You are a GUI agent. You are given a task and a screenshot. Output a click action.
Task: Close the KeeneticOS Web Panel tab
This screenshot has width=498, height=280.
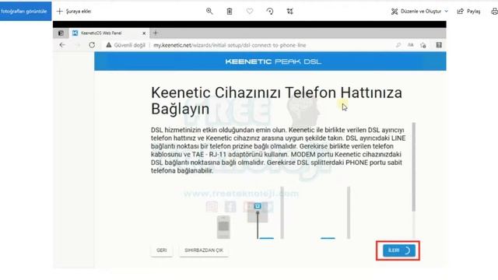pos(144,33)
